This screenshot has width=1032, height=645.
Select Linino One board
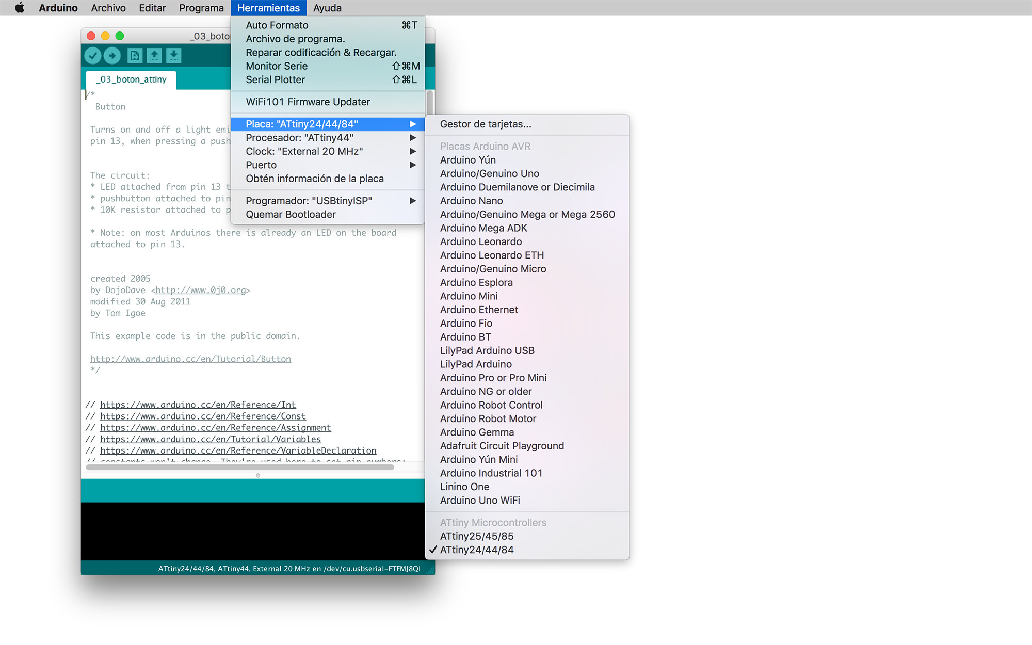coord(527,487)
